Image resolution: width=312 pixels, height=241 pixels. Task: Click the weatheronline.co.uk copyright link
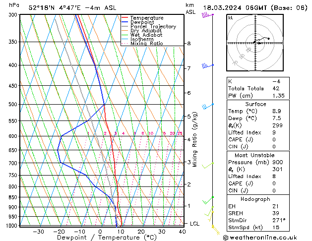coord(260,238)
